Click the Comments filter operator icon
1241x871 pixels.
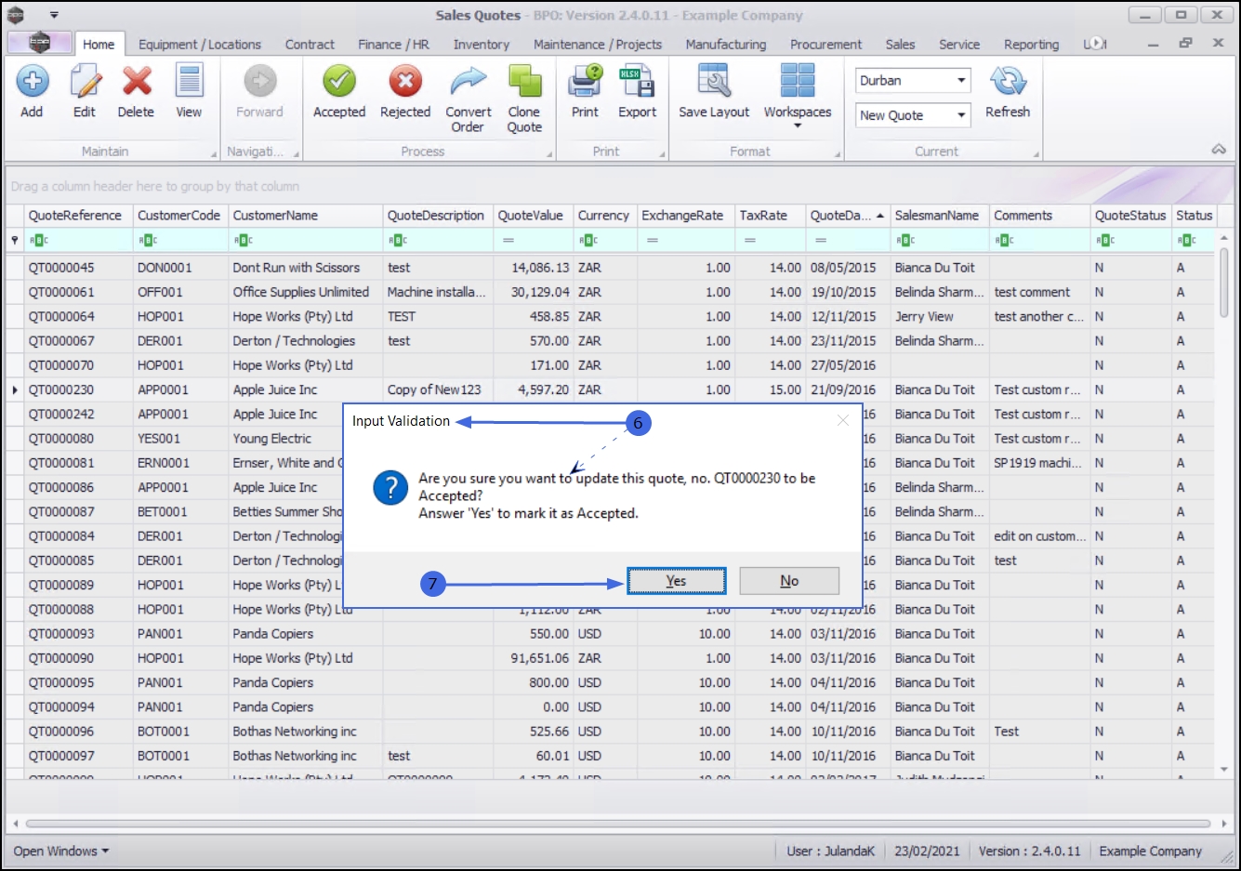point(1005,241)
